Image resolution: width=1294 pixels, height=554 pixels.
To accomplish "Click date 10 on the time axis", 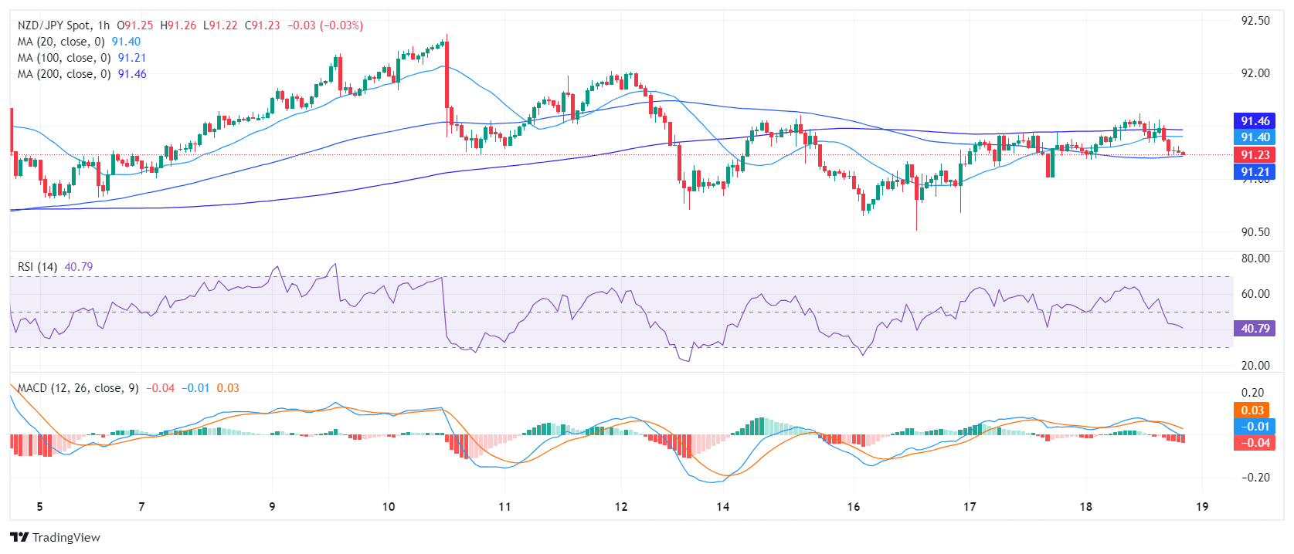I will tap(389, 507).
